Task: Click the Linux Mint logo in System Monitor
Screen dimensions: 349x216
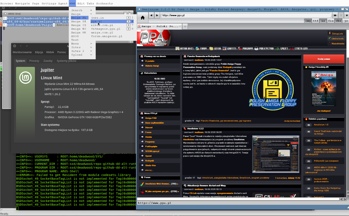Action: (x=26, y=78)
